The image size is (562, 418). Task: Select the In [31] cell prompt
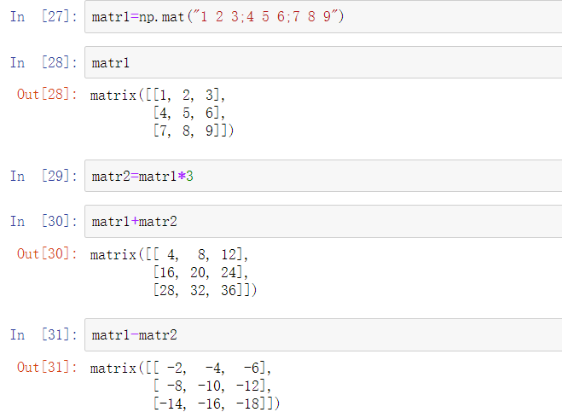point(42,335)
